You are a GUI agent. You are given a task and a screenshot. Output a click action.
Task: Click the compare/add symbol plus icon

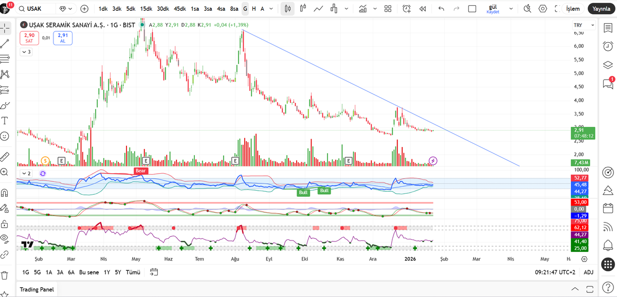tap(84, 9)
